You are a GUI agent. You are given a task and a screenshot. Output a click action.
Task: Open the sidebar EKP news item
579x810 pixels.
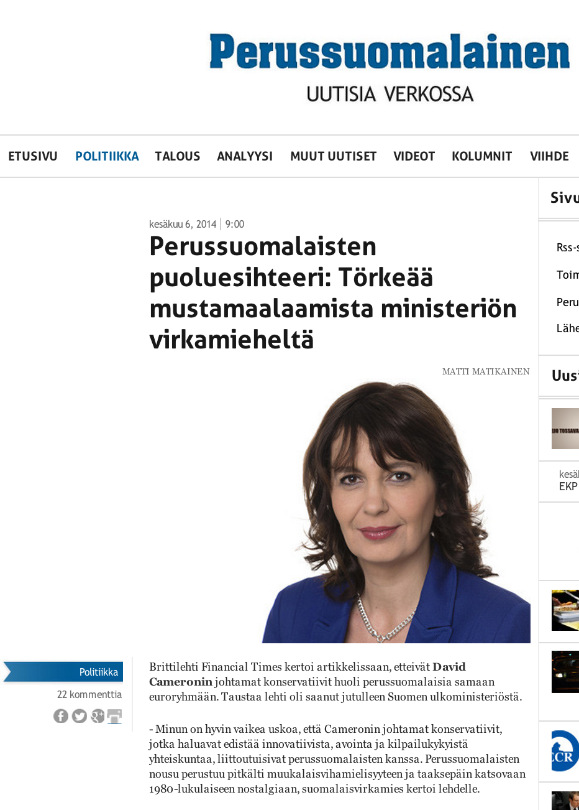click(568, 486)
